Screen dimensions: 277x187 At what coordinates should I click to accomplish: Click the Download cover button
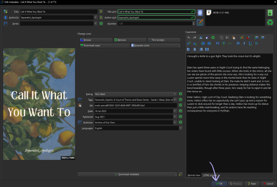click(105, 45)
